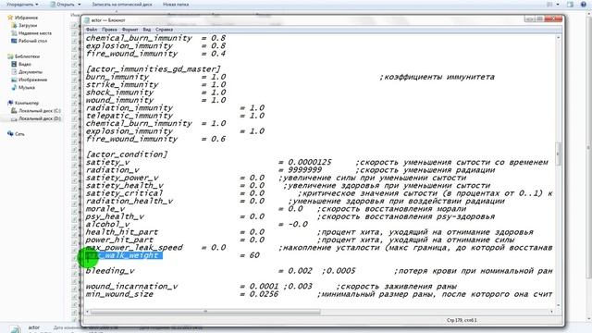The height and width of the screenshot is (333, 592).
Task: Select Сеть in Explorer sidebar
Action: click(19, 134)
